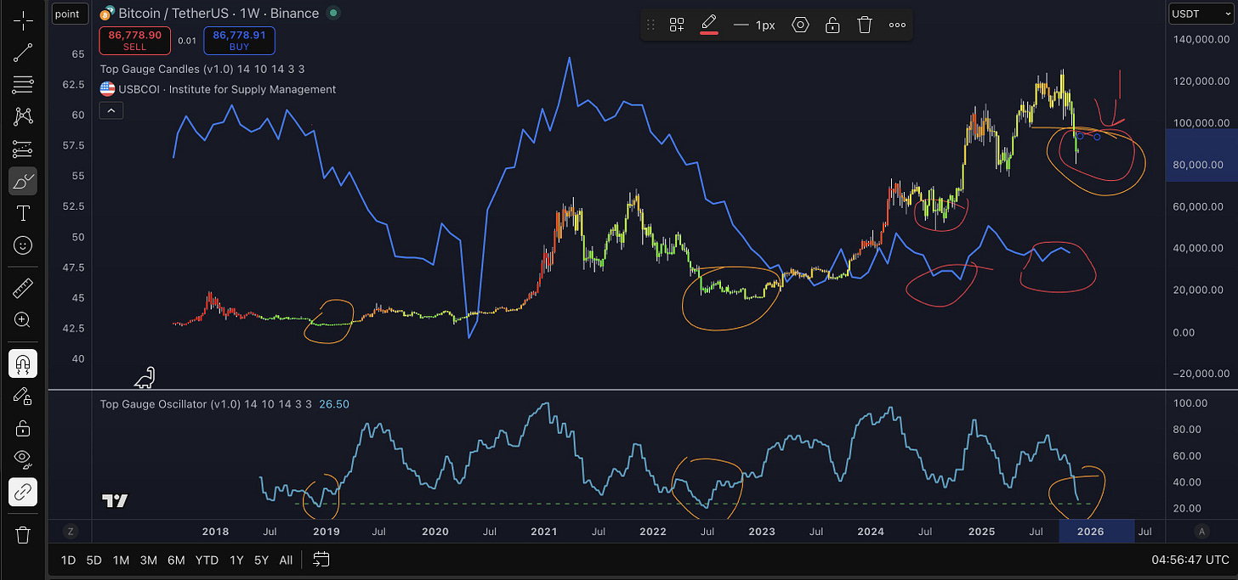
Task: Hide all drawings with eye icon
Action: tap(23, 459)
